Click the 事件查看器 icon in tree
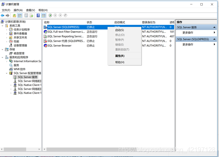This screenshot has width=219, height=157. click(11, 34)
